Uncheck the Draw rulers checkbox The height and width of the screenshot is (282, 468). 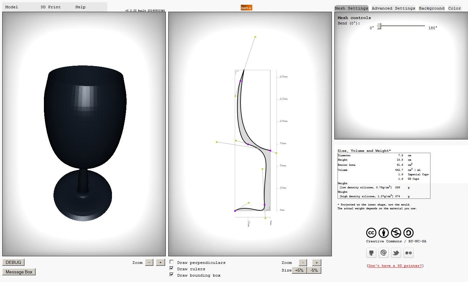pos(171,268)
